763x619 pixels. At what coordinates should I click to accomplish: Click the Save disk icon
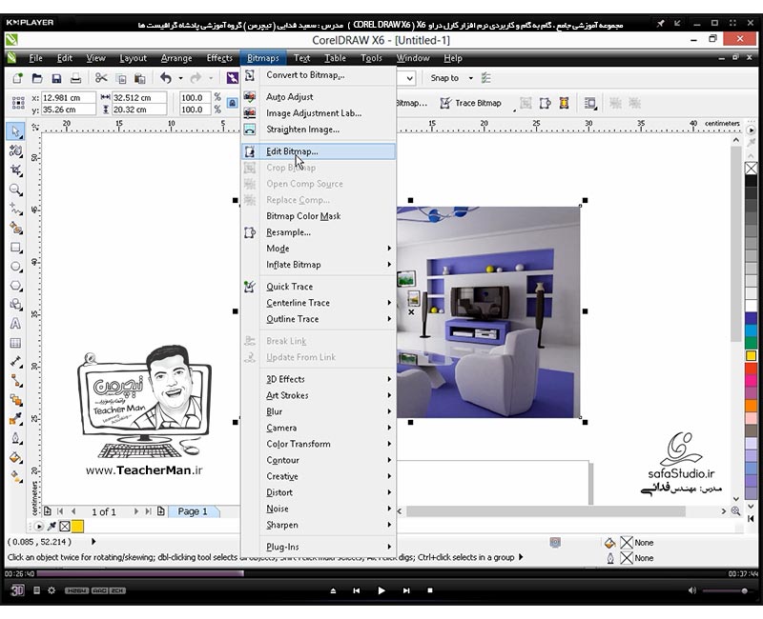56,78
